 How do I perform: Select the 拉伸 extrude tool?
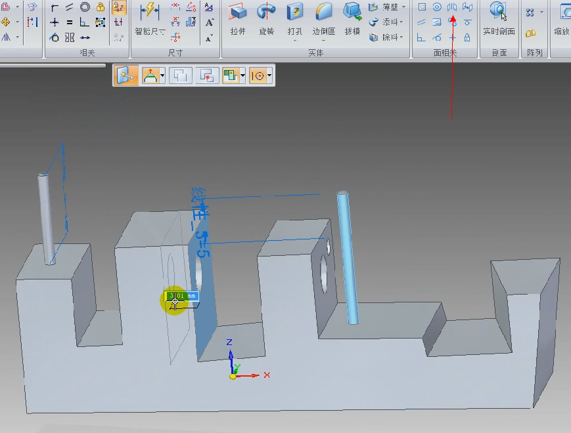coord(238,18)
